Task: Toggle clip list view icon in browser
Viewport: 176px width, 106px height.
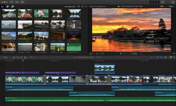Action: tap(79, 7)
